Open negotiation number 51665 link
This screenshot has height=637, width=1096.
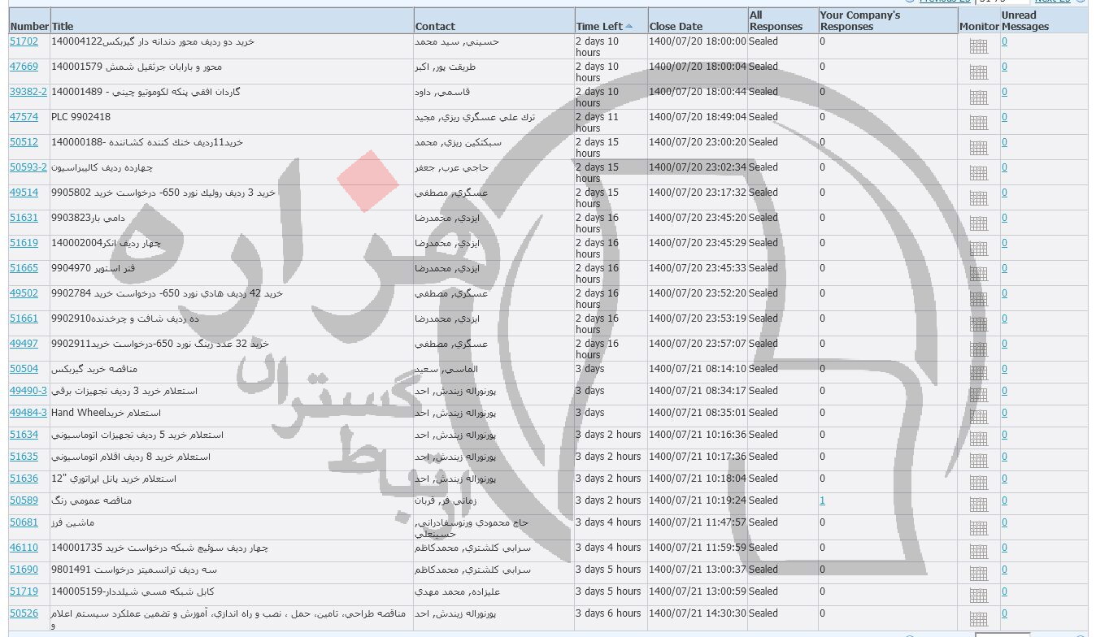(x=24, y=268)
